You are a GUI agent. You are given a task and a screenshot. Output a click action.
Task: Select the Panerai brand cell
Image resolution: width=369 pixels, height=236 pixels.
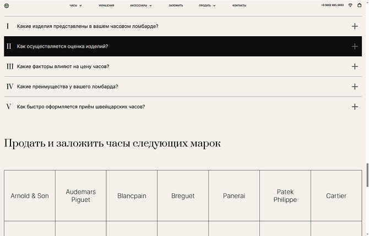pyautogui.click(x=234, y=195)
